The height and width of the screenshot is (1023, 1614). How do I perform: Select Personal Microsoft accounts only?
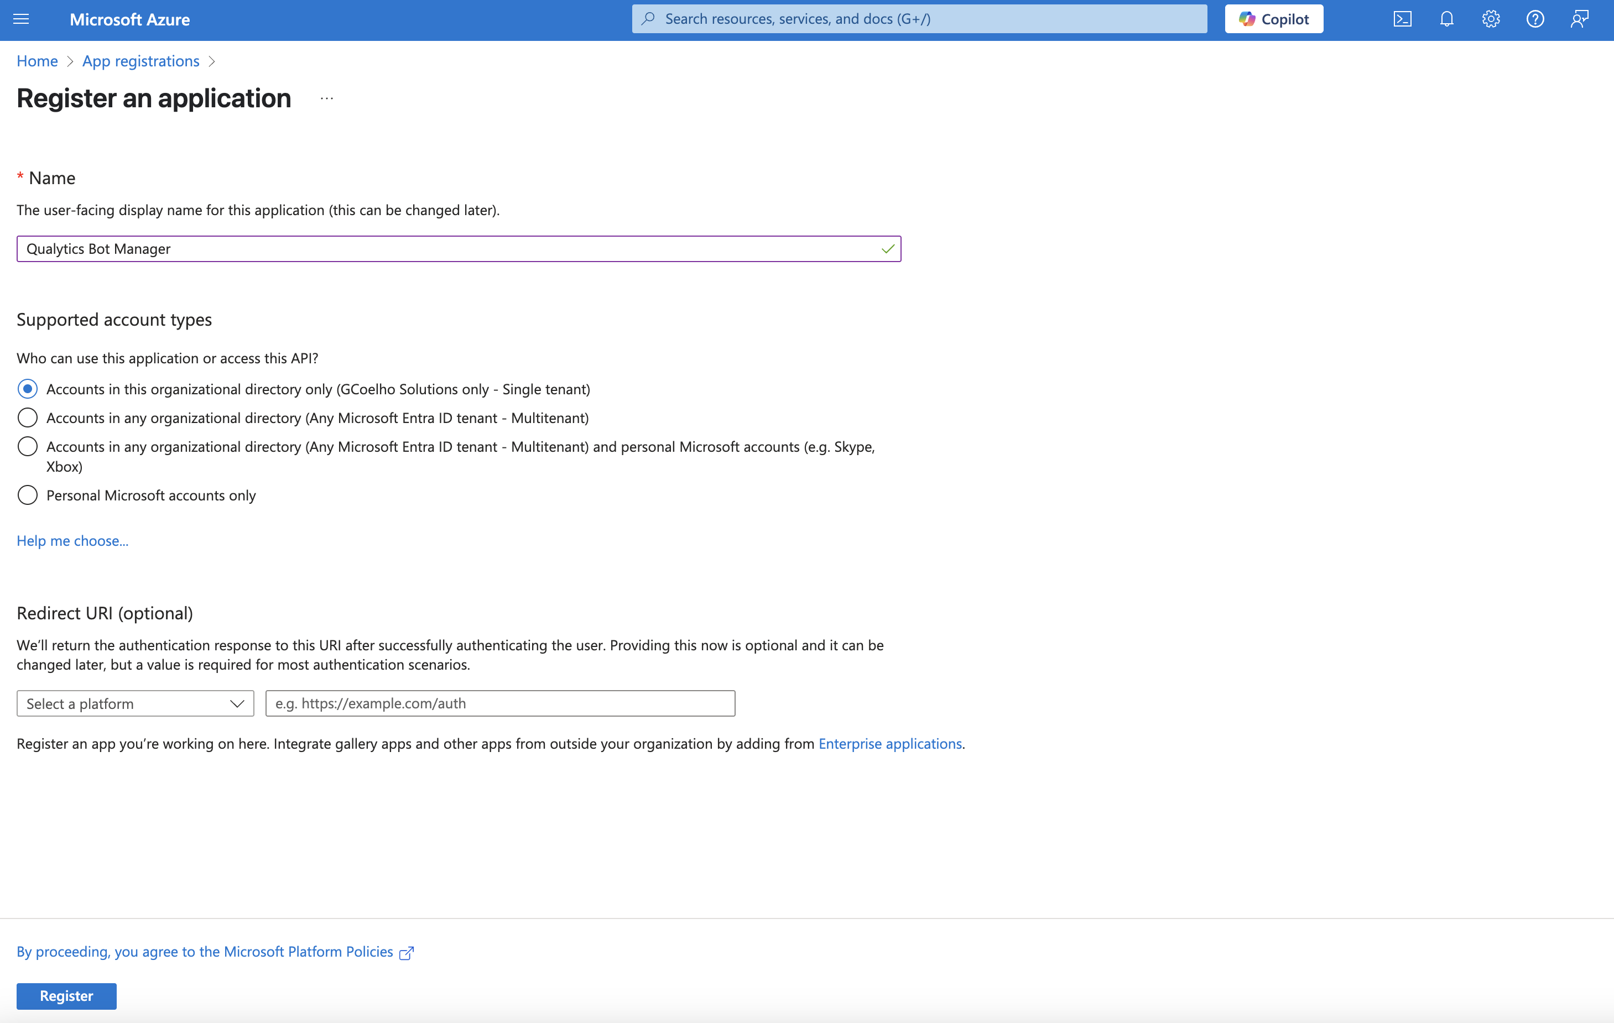pos(28,496)
